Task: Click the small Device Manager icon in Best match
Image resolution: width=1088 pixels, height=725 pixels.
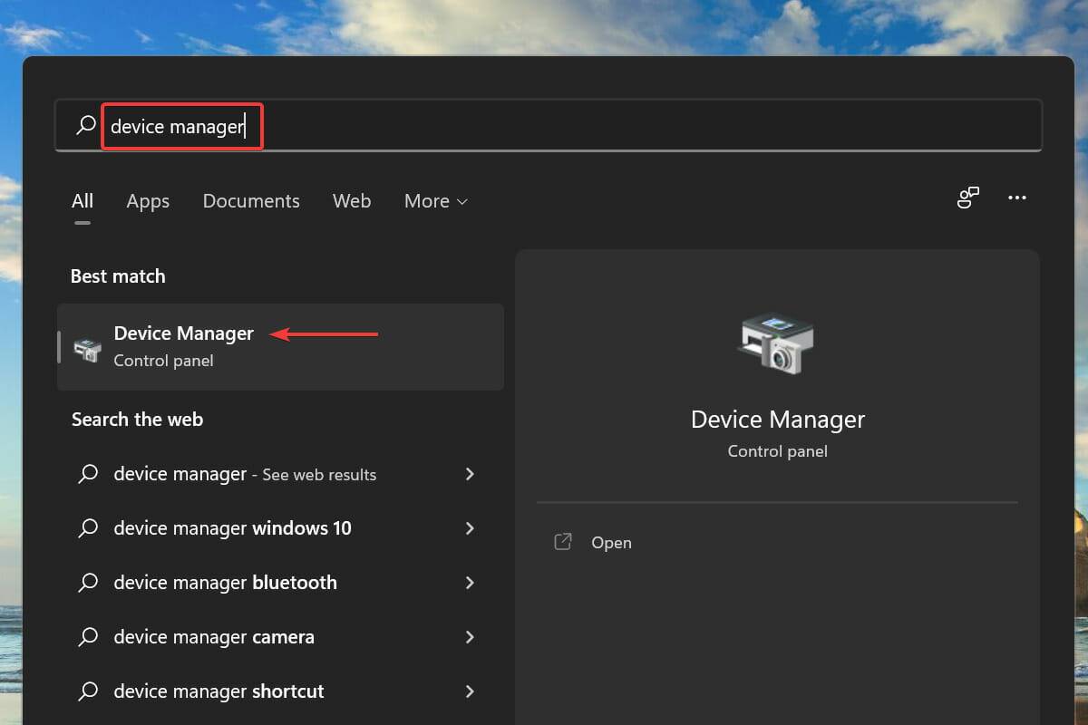Action: click(87, 348)
